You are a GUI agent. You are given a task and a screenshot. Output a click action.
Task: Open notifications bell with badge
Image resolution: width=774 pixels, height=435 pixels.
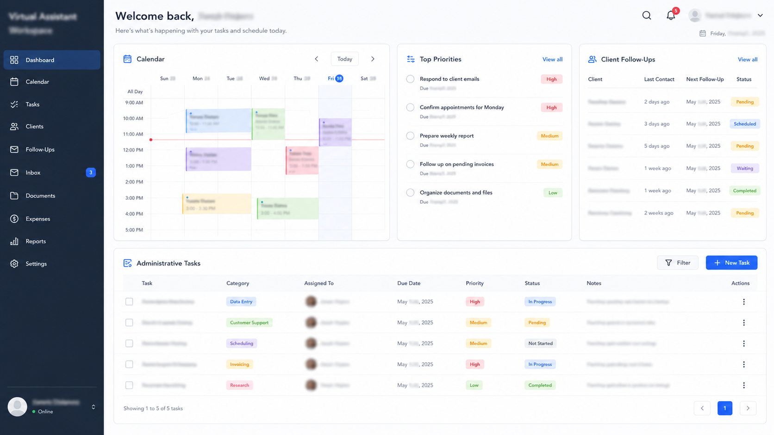671,15
